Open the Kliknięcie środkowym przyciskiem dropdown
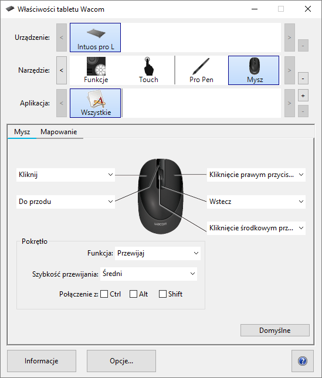Image resolution: width=322 pixels, height=378 pixels. coord(256,228)
